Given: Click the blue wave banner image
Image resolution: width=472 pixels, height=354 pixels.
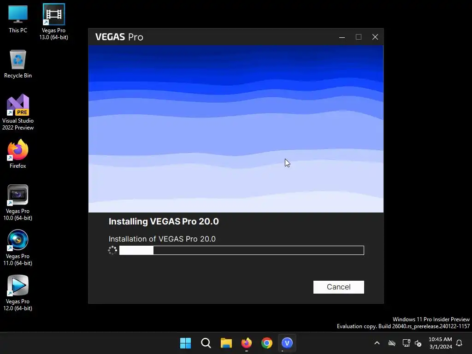Looking at the screenshot, I should [x=236, y=129].
